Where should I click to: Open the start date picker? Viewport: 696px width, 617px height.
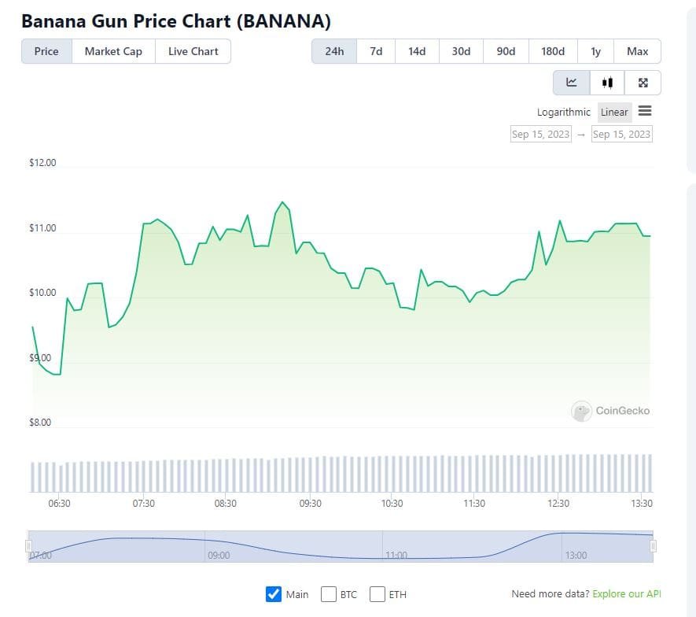click(539, 134)
